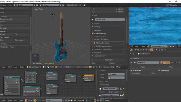Copy the EdgeSplit modifier

tap(169, 67)
